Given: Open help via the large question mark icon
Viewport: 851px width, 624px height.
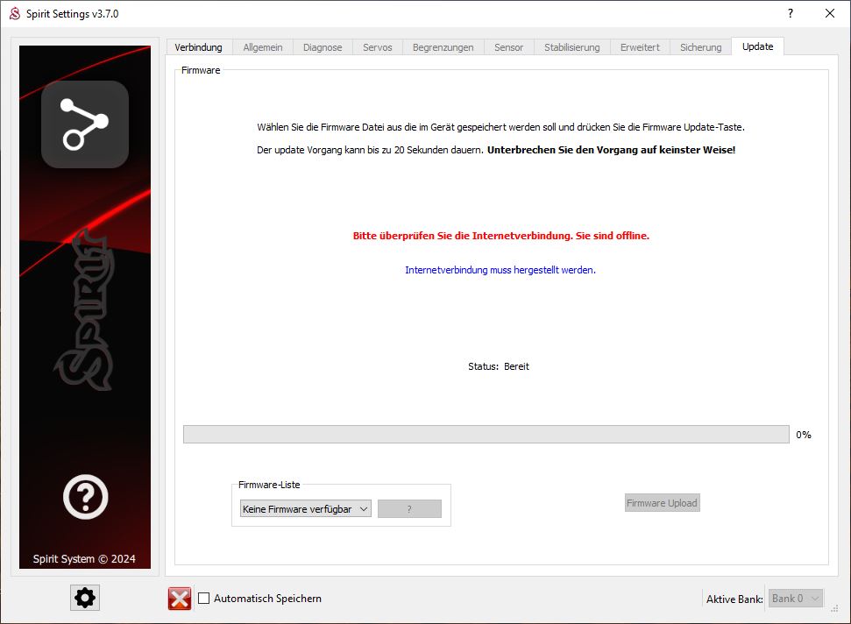Looking at the screenshot, I should click(x=85, y=498).
